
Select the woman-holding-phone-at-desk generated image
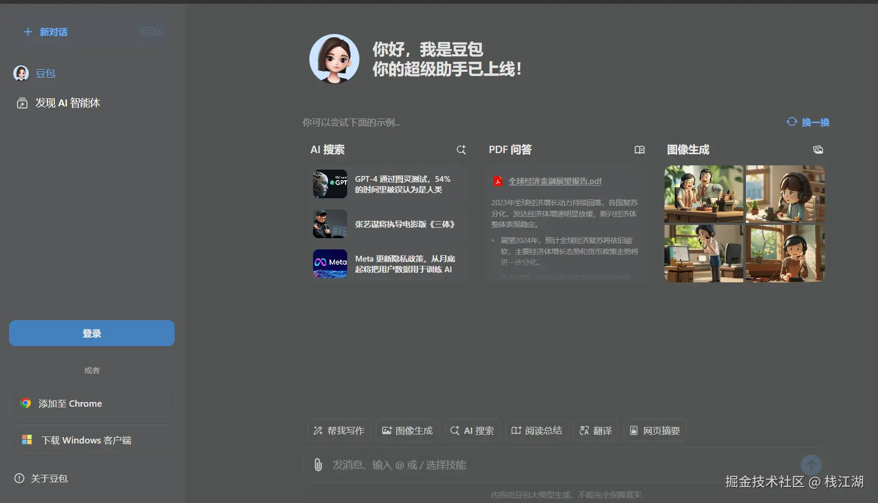pyautogui.click(x=785, y=254)
